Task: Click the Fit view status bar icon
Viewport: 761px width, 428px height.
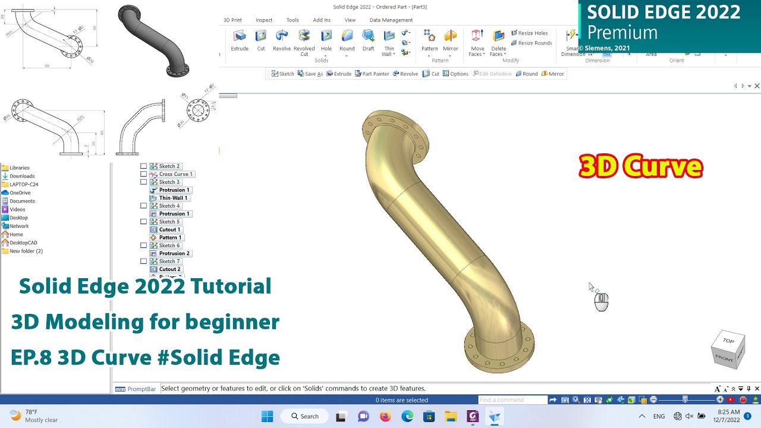Action: click(587, 400)
